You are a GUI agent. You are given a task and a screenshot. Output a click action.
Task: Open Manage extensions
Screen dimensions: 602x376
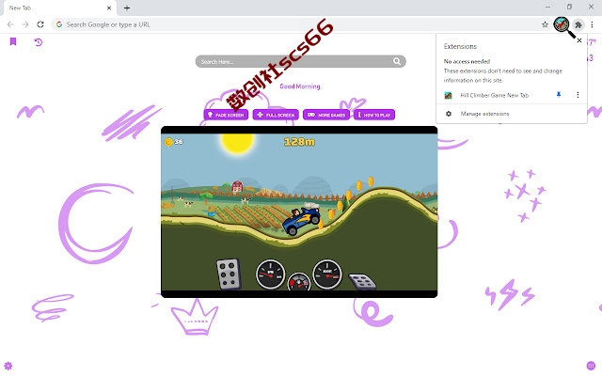pyautogui.click(x=484, y=114)
